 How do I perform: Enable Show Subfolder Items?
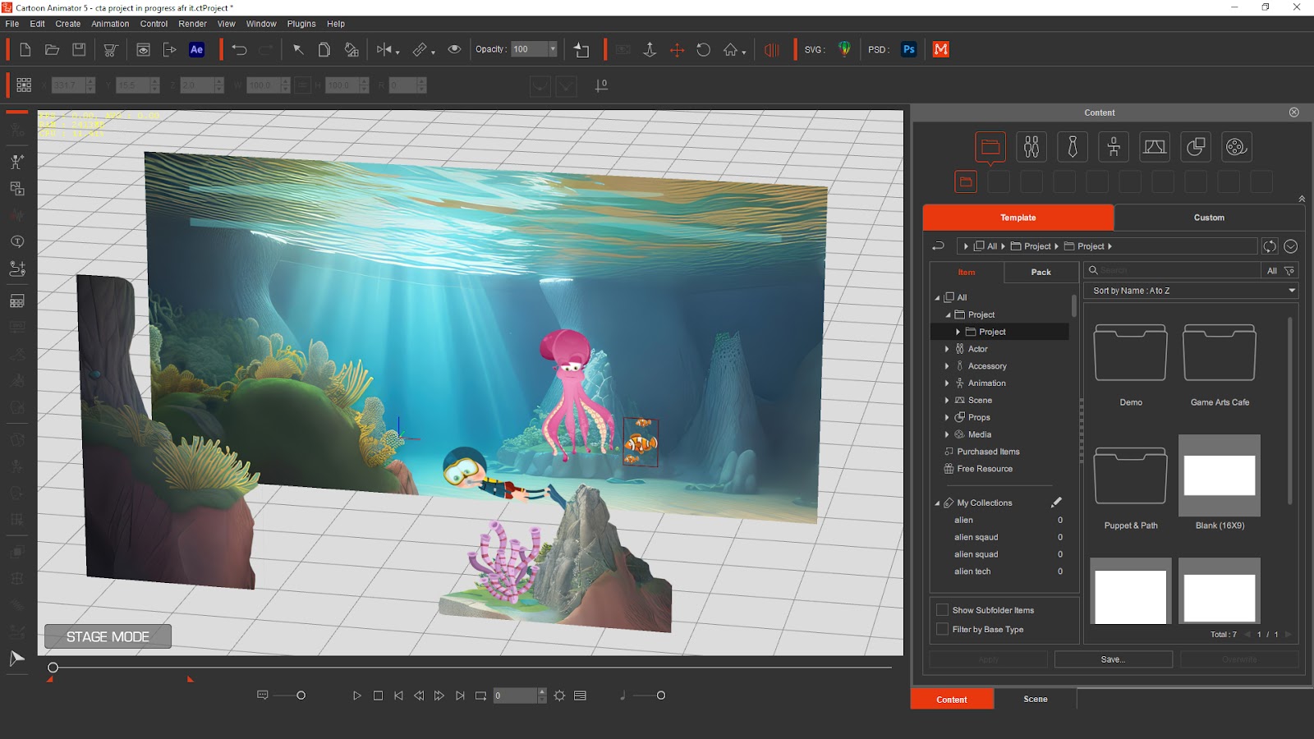(x=943, y=610)
